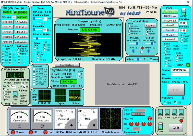Click the 437 MHz preset button
The image size is (193, 136).
pos(21,32)
